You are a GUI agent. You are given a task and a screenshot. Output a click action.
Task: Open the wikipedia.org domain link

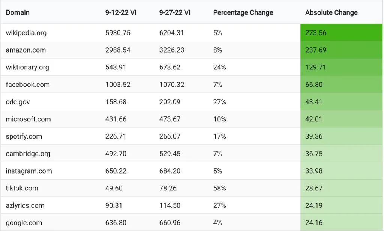26,33
